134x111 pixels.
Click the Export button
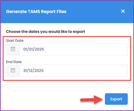pos(116,99)
